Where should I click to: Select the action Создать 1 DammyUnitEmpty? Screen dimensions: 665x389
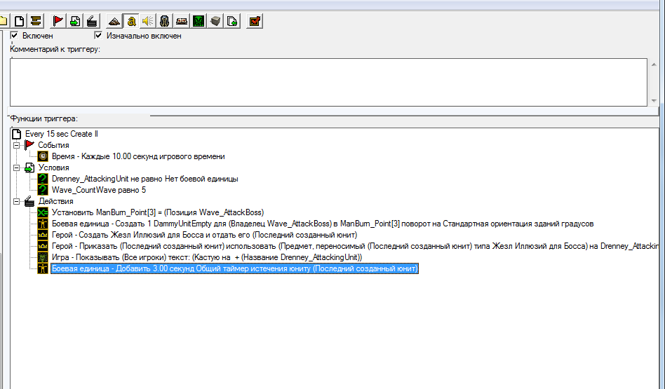pos(323,224)
